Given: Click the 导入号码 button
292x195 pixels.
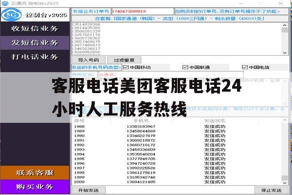Looking at the screenshot, I should point(89,60).
